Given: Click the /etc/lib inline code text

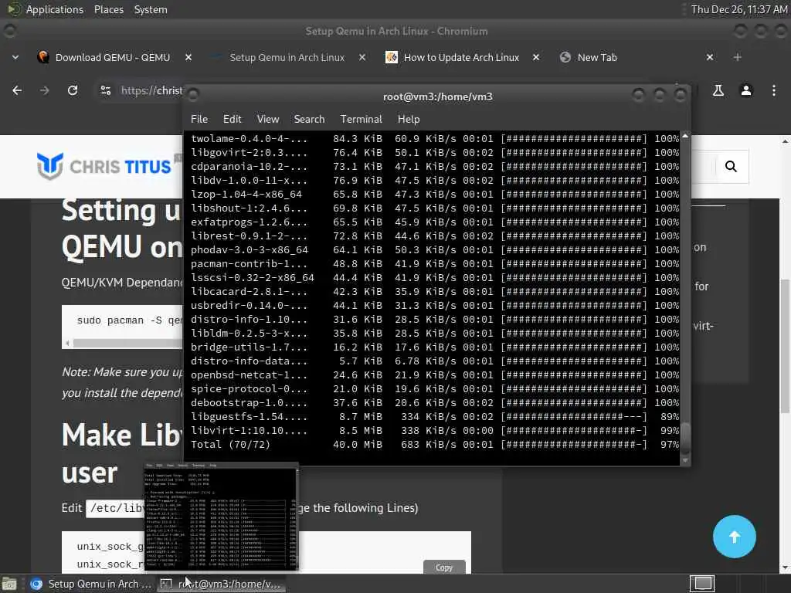Looking at the screenshot, I should point(116,508).
